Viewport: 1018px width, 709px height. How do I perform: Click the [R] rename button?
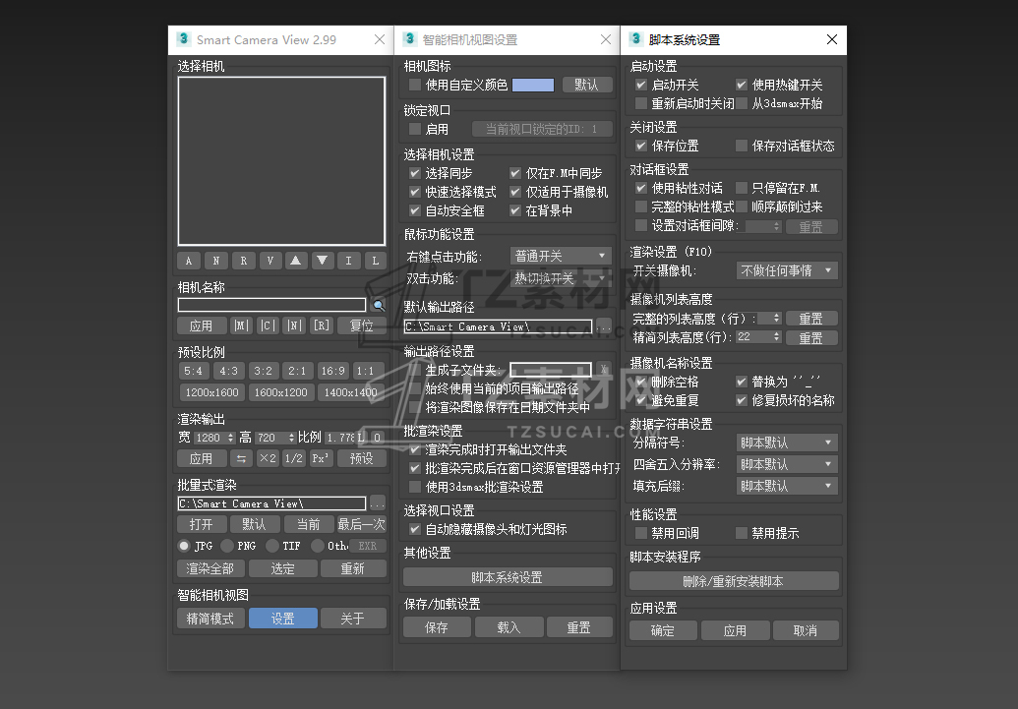click(x=322, y=325)
